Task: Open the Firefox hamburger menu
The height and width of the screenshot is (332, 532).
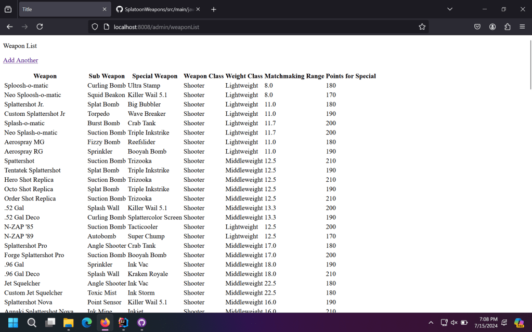Action: point(522,26)
